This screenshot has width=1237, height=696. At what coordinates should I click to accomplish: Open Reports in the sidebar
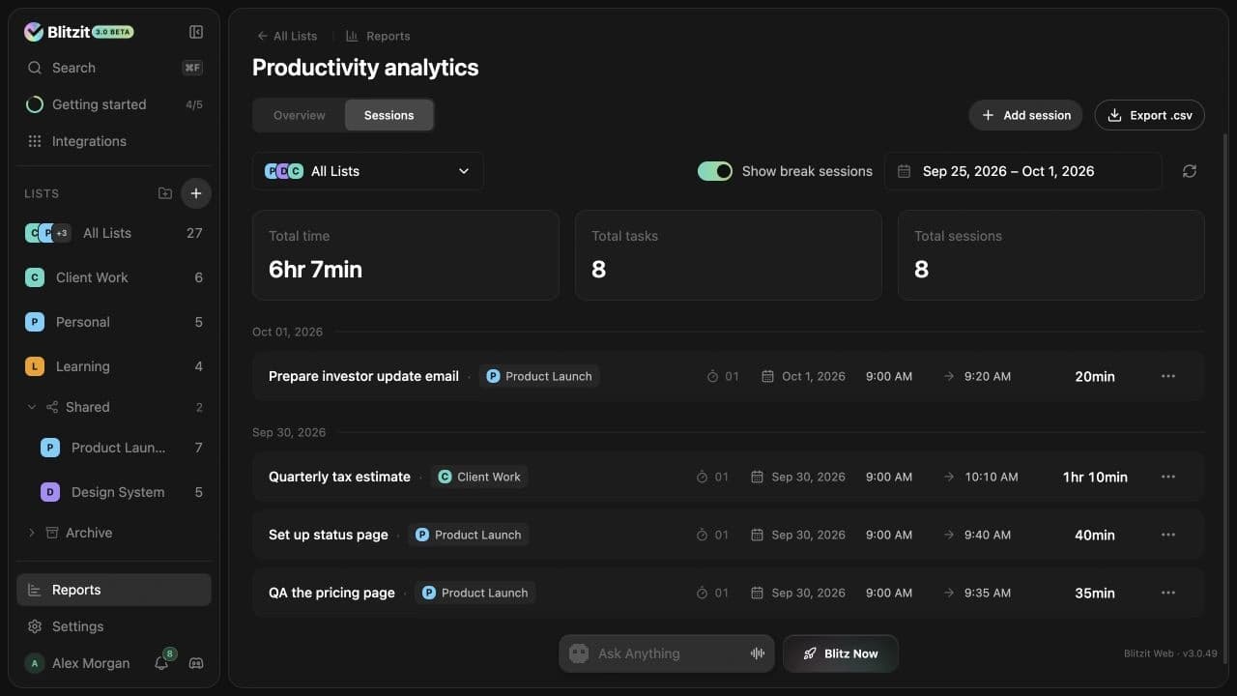click(114, 590)
